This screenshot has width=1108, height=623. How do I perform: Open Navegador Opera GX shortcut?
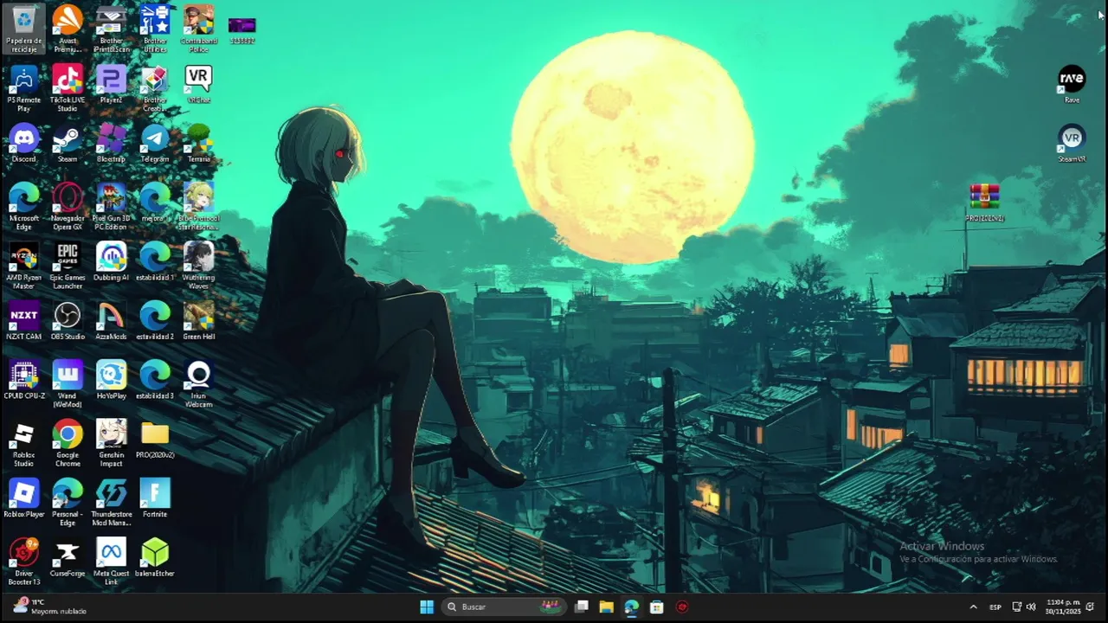68,206
